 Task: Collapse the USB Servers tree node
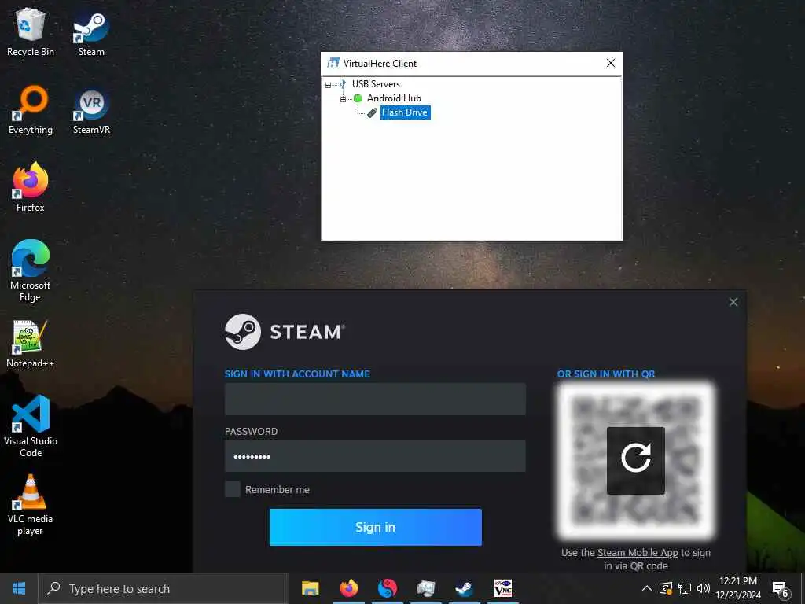pos(328,85)
